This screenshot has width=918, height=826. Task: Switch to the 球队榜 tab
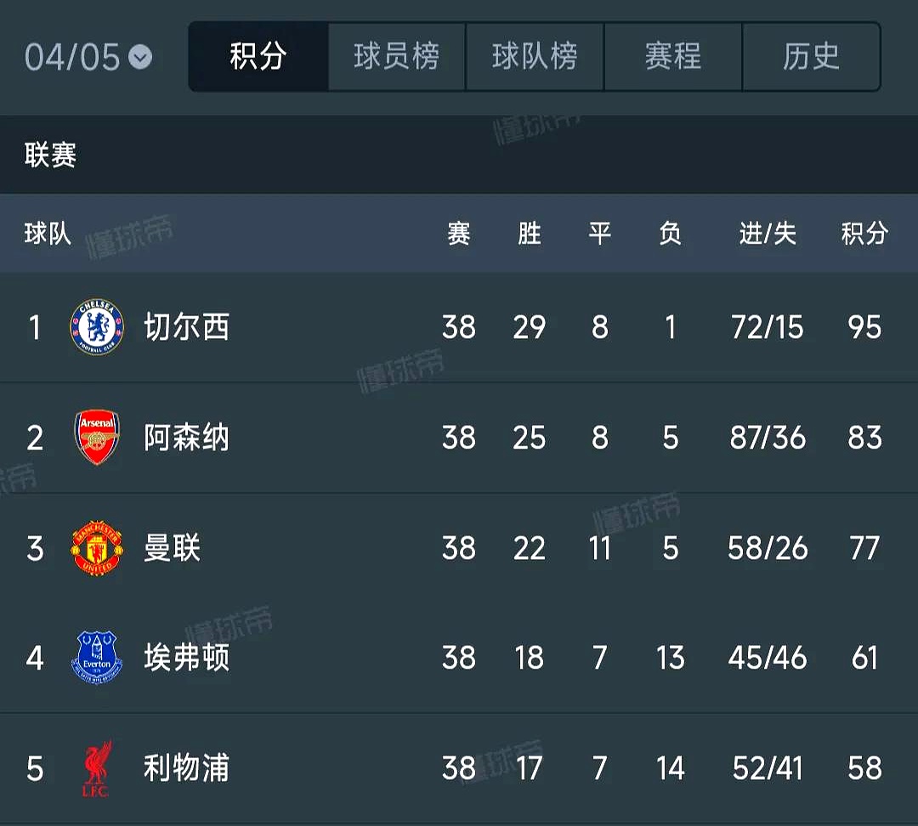pyautogui.click(x=535, y=57)
